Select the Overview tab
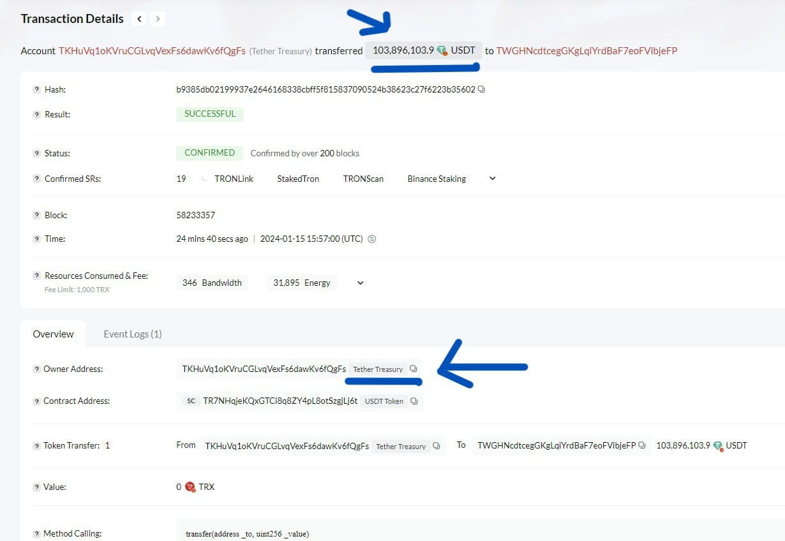This screenshot has width=785, height=541. point(53,334)
